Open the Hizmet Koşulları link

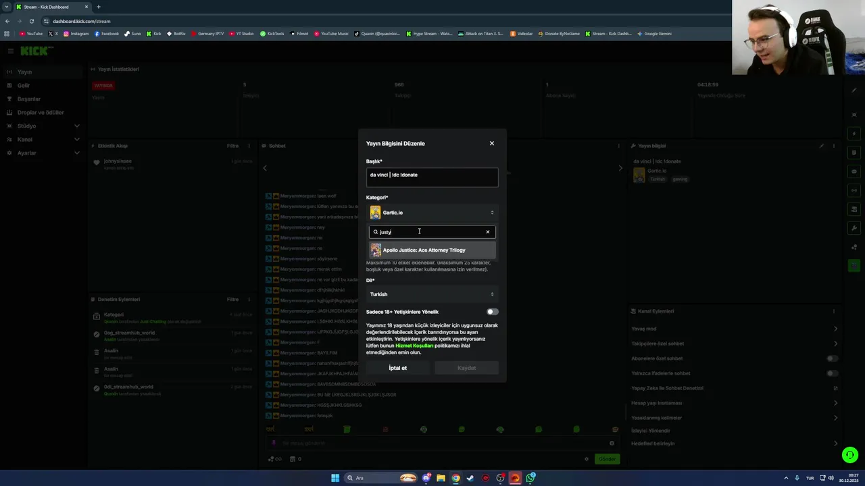click(x=414, y=346)
